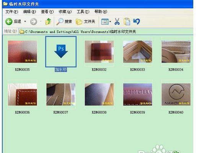This screenshot has width=199, height=153.
Task: Open the Views icon dropdown
Action: point(106,21)
